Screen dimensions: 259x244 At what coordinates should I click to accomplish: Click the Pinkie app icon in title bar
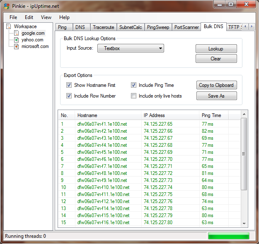point(6,6)
